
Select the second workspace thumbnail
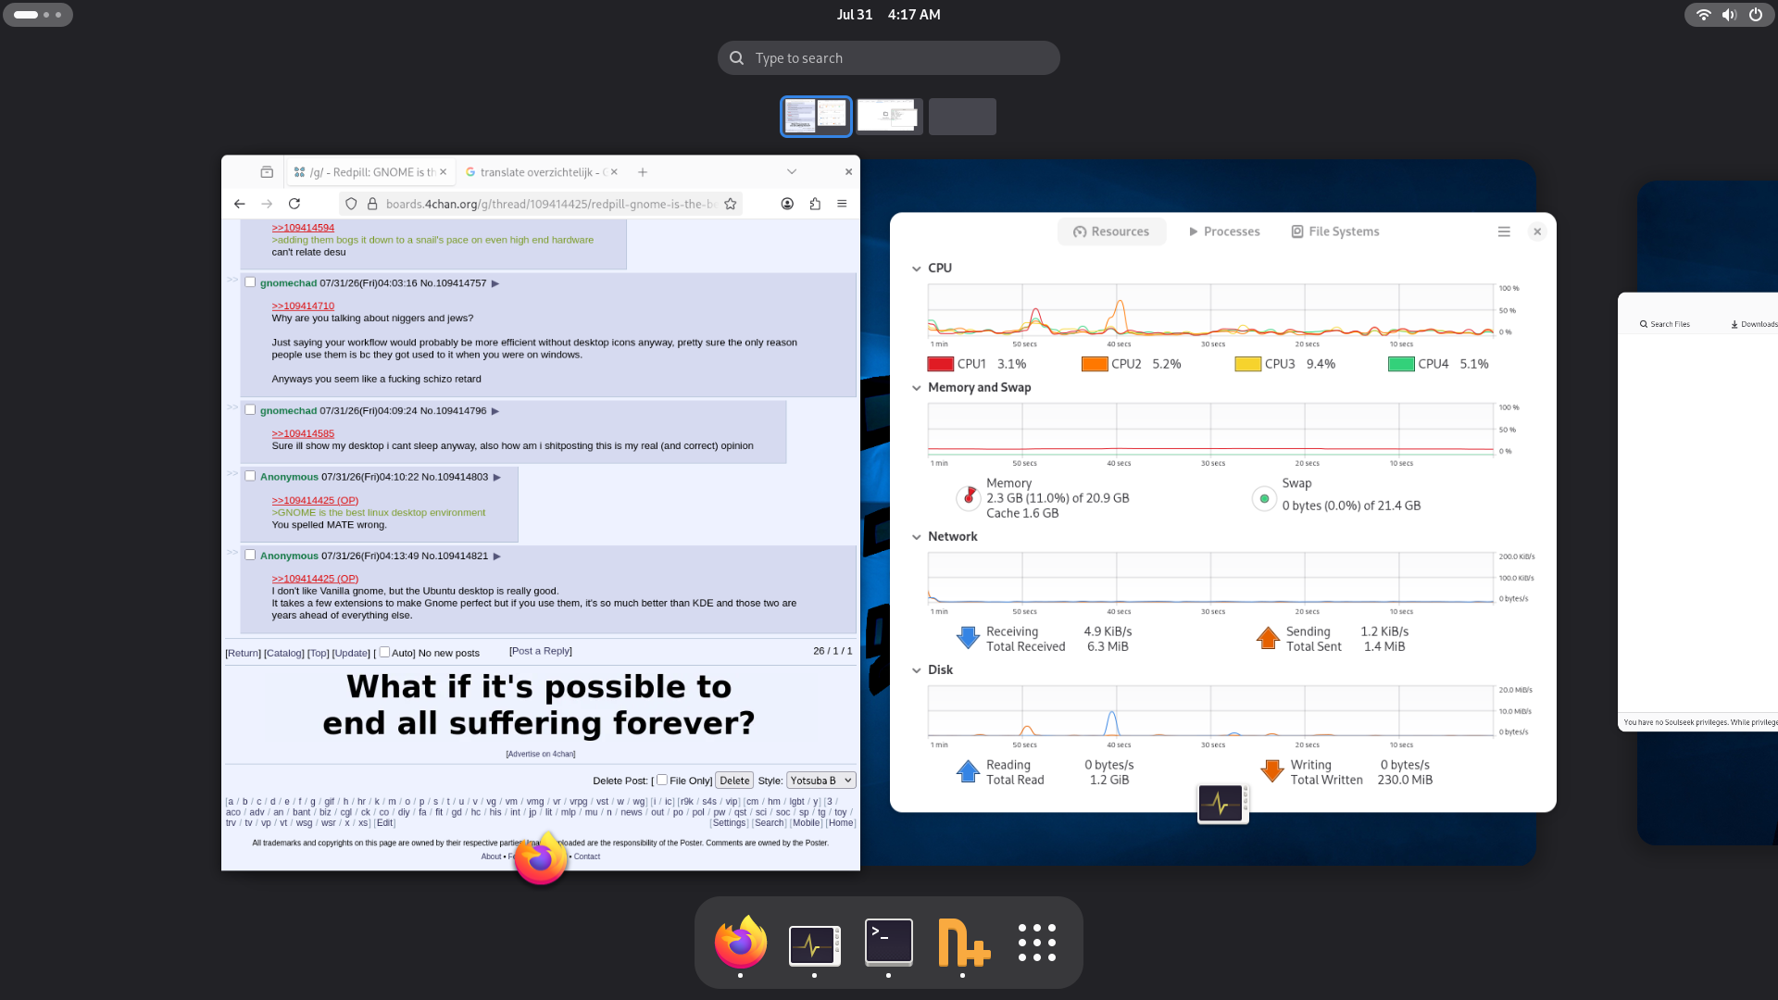889,117
